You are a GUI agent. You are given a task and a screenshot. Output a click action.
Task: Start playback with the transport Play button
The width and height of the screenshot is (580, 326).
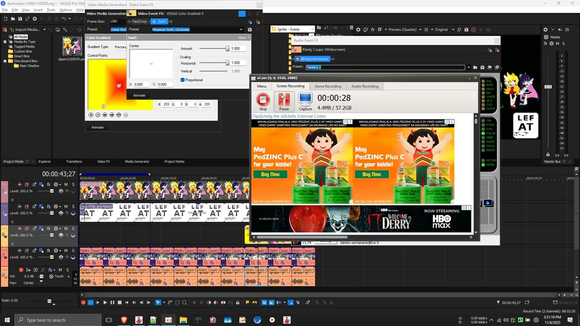(105, 302)
